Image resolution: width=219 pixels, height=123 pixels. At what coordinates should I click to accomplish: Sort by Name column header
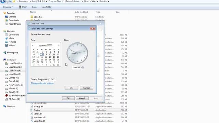(33, 12)
